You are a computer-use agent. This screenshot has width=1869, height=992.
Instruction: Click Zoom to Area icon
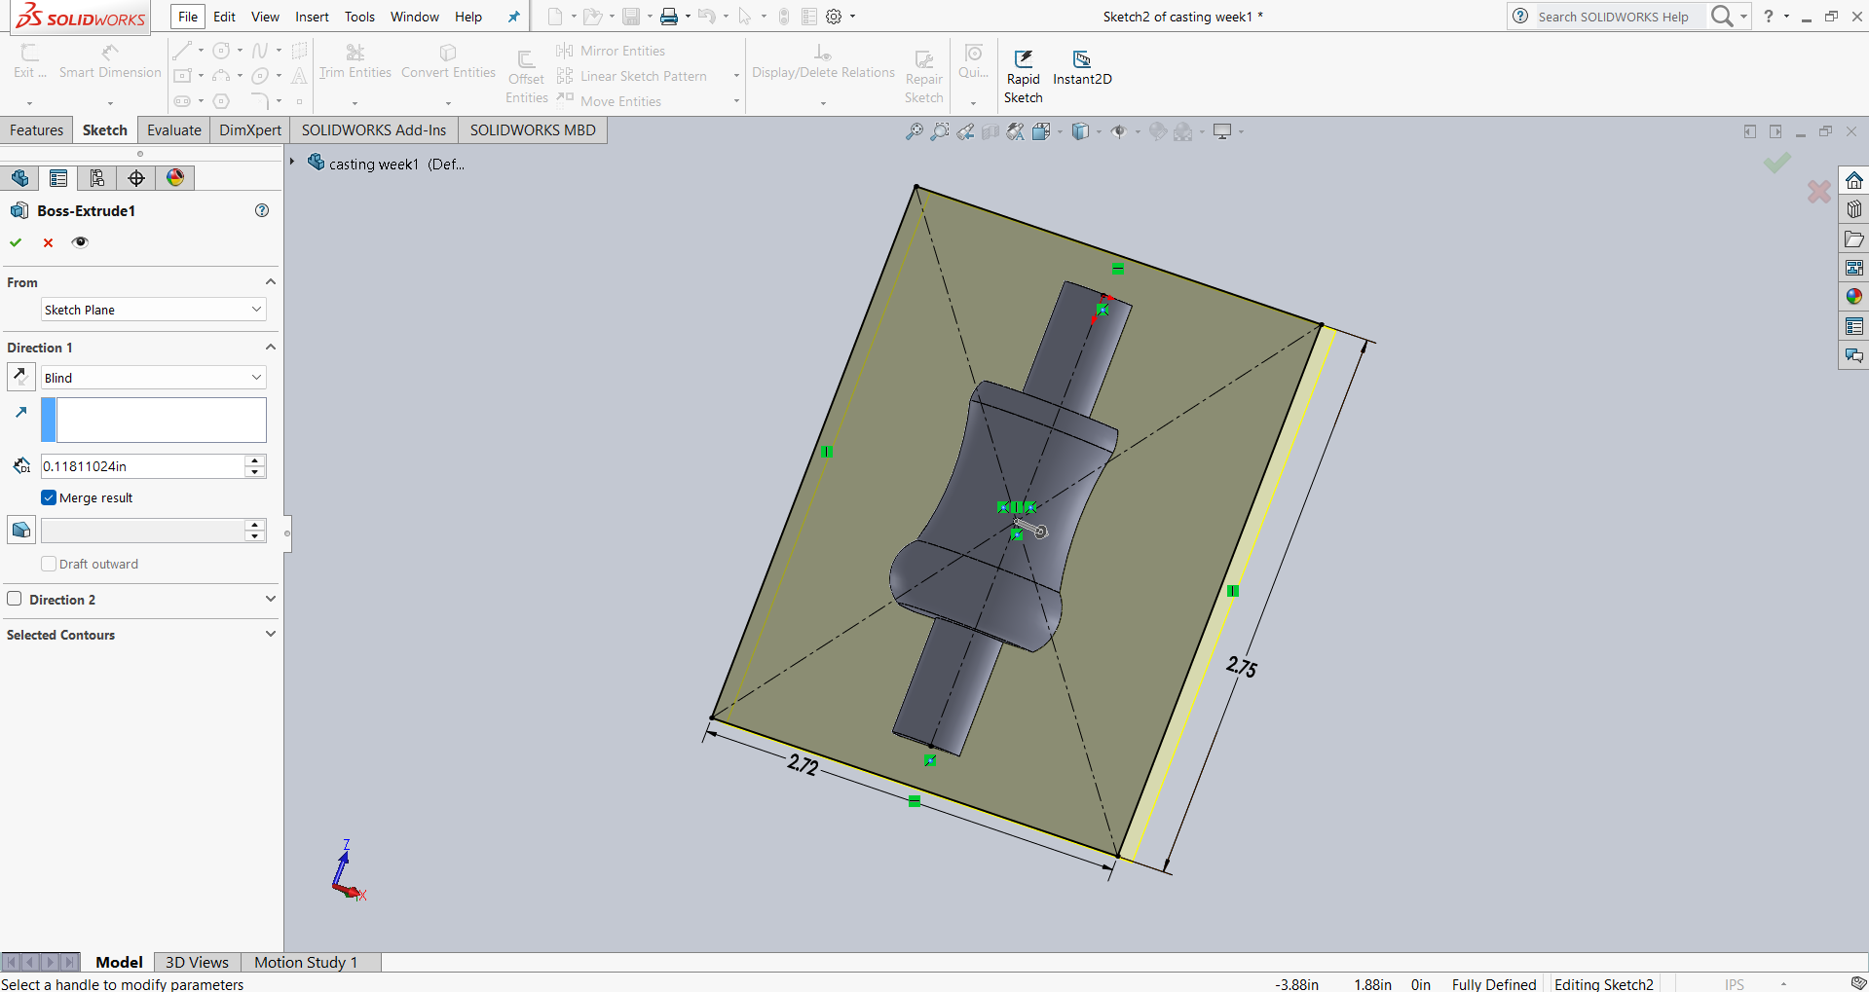pos(939,131)
